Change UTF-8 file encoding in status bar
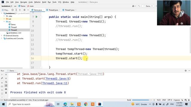 pyautogui.click(x=170, y=100)
